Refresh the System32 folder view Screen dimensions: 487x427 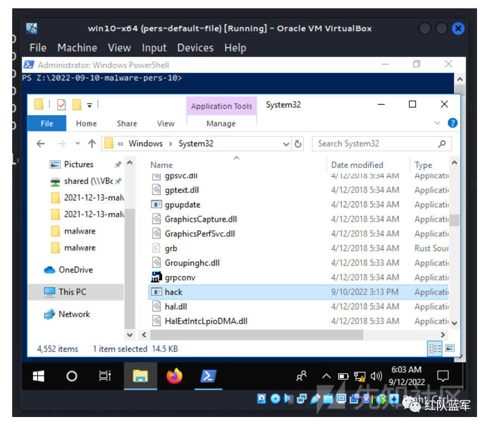298,144
